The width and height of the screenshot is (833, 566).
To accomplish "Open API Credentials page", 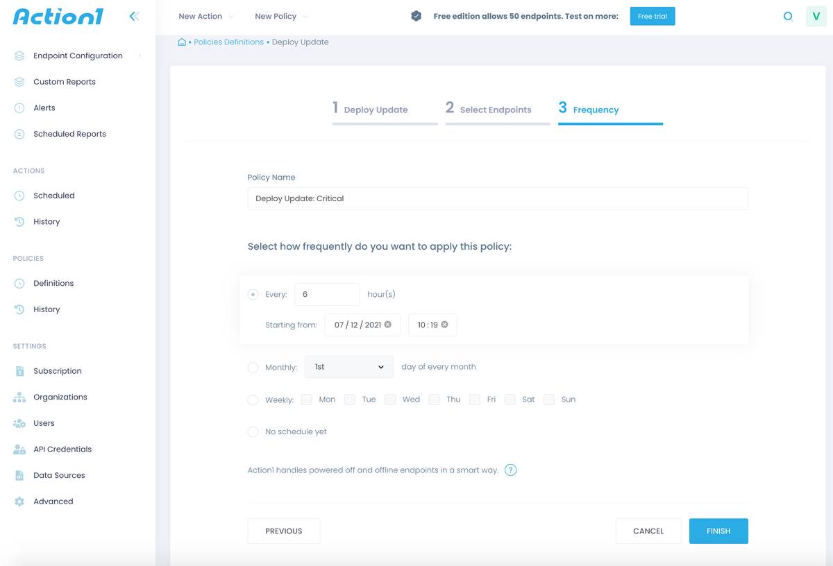I will click(x=62, y=449).
